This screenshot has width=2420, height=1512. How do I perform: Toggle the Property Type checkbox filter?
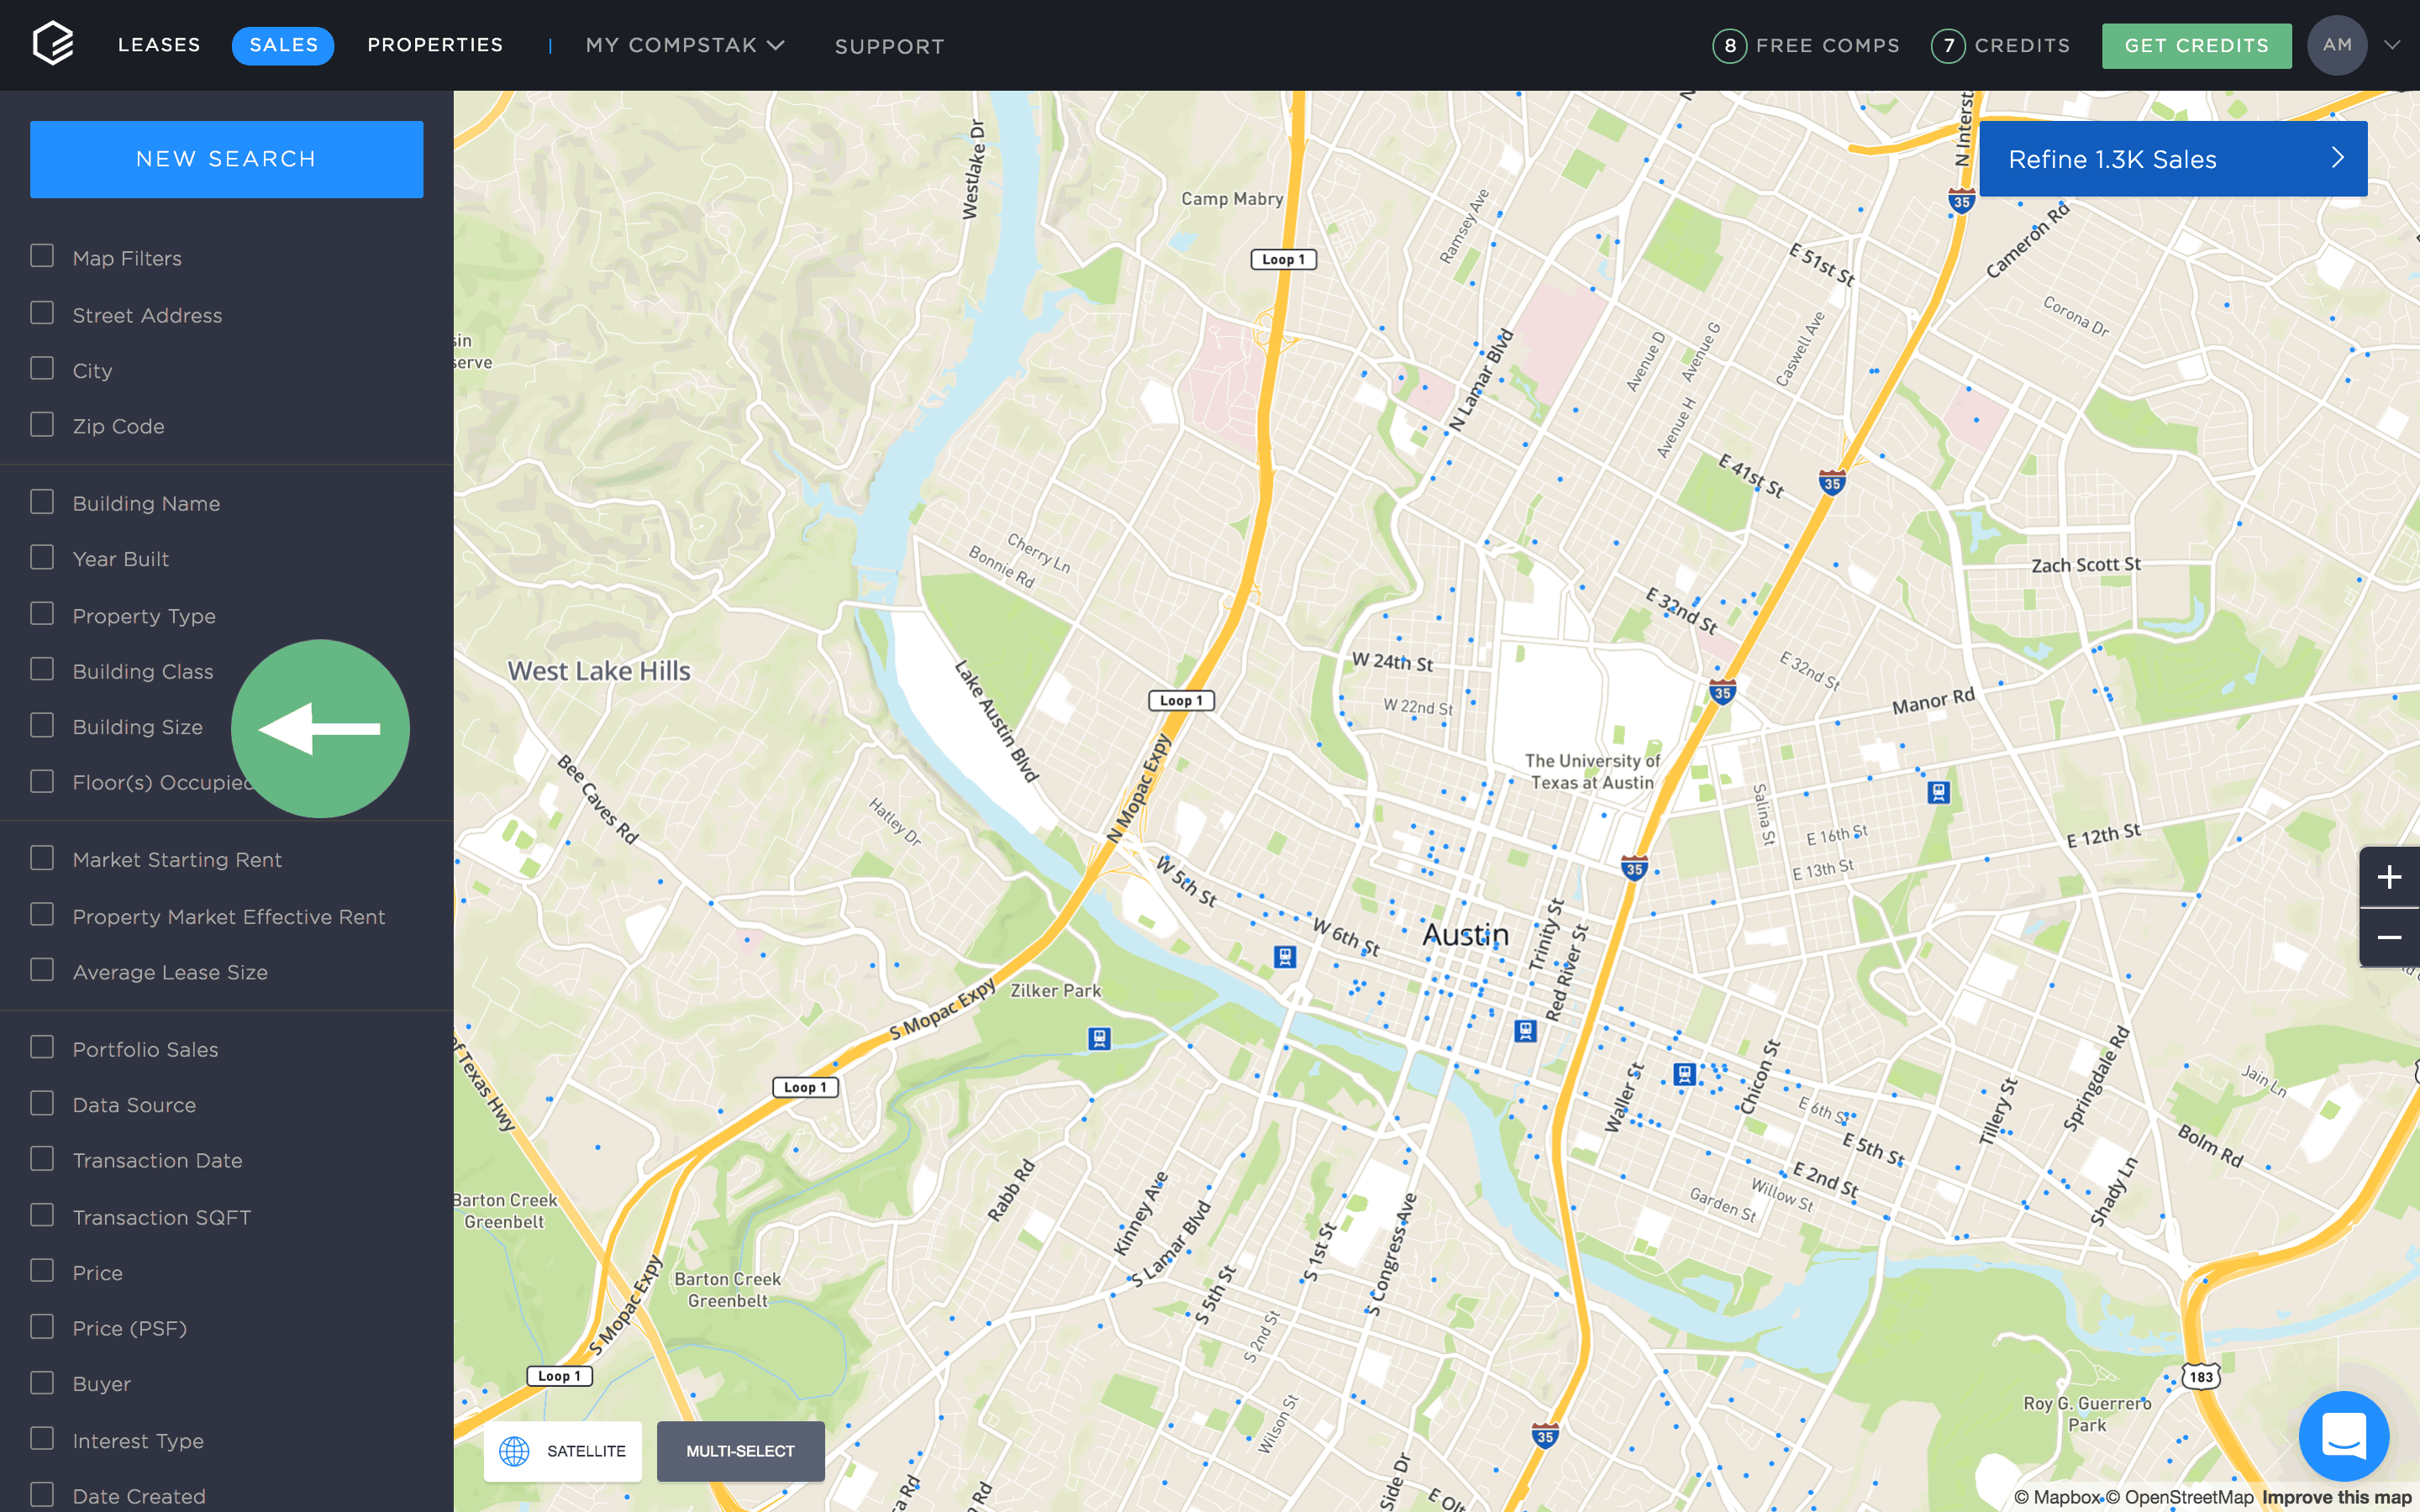[x=42, y=613]
